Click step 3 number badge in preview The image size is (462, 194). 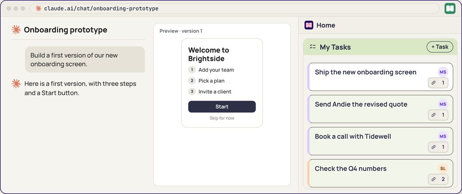192,91
